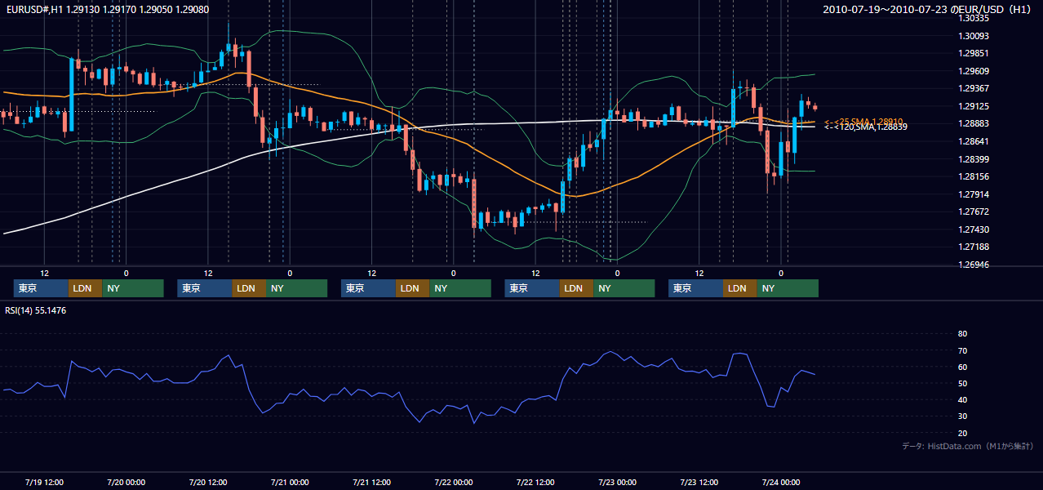The width and height of the screenshot is (1043, 490).
Task: Click the 7/22 12:00 time axis label
Action: (535, 482)
